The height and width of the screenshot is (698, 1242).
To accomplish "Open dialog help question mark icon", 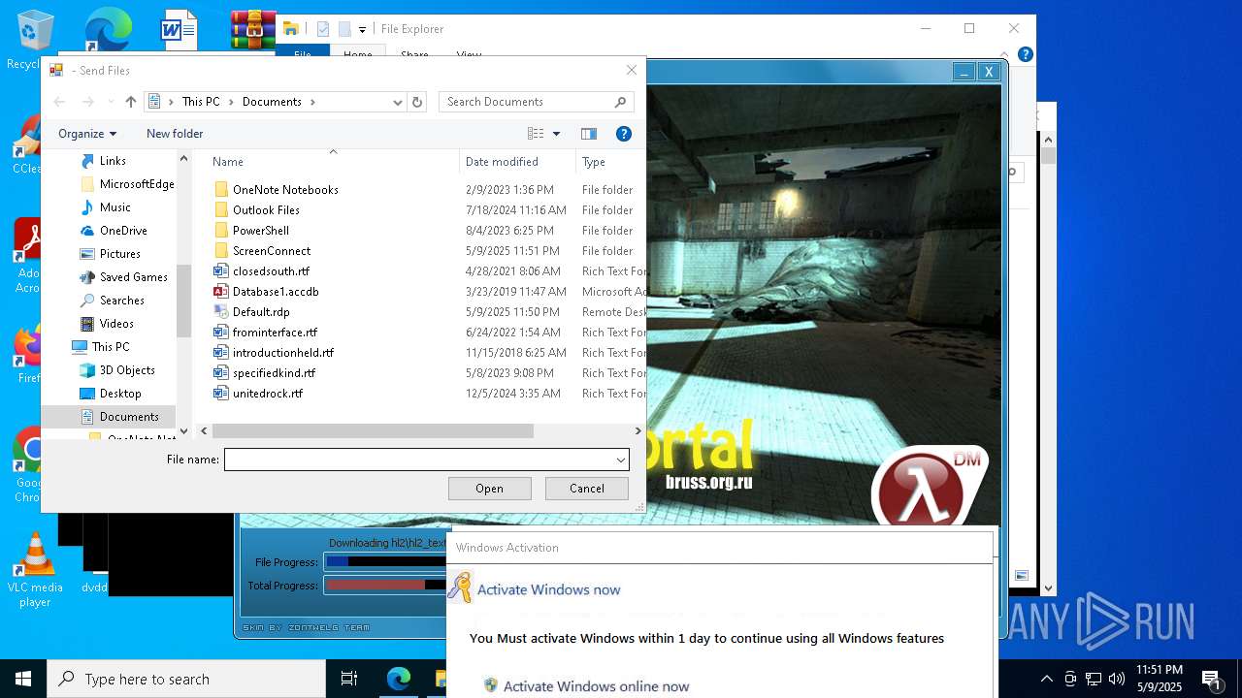I will pos(624,134).
